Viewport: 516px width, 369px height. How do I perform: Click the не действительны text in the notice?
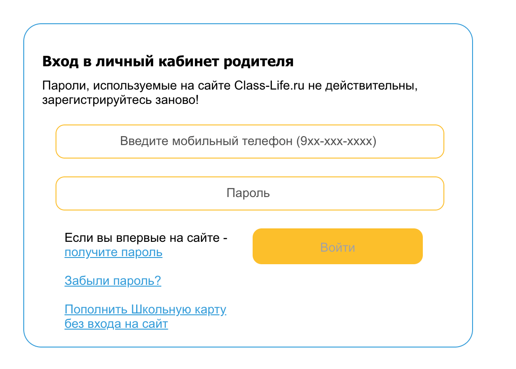pyautogui.click(x=363, y=86)
